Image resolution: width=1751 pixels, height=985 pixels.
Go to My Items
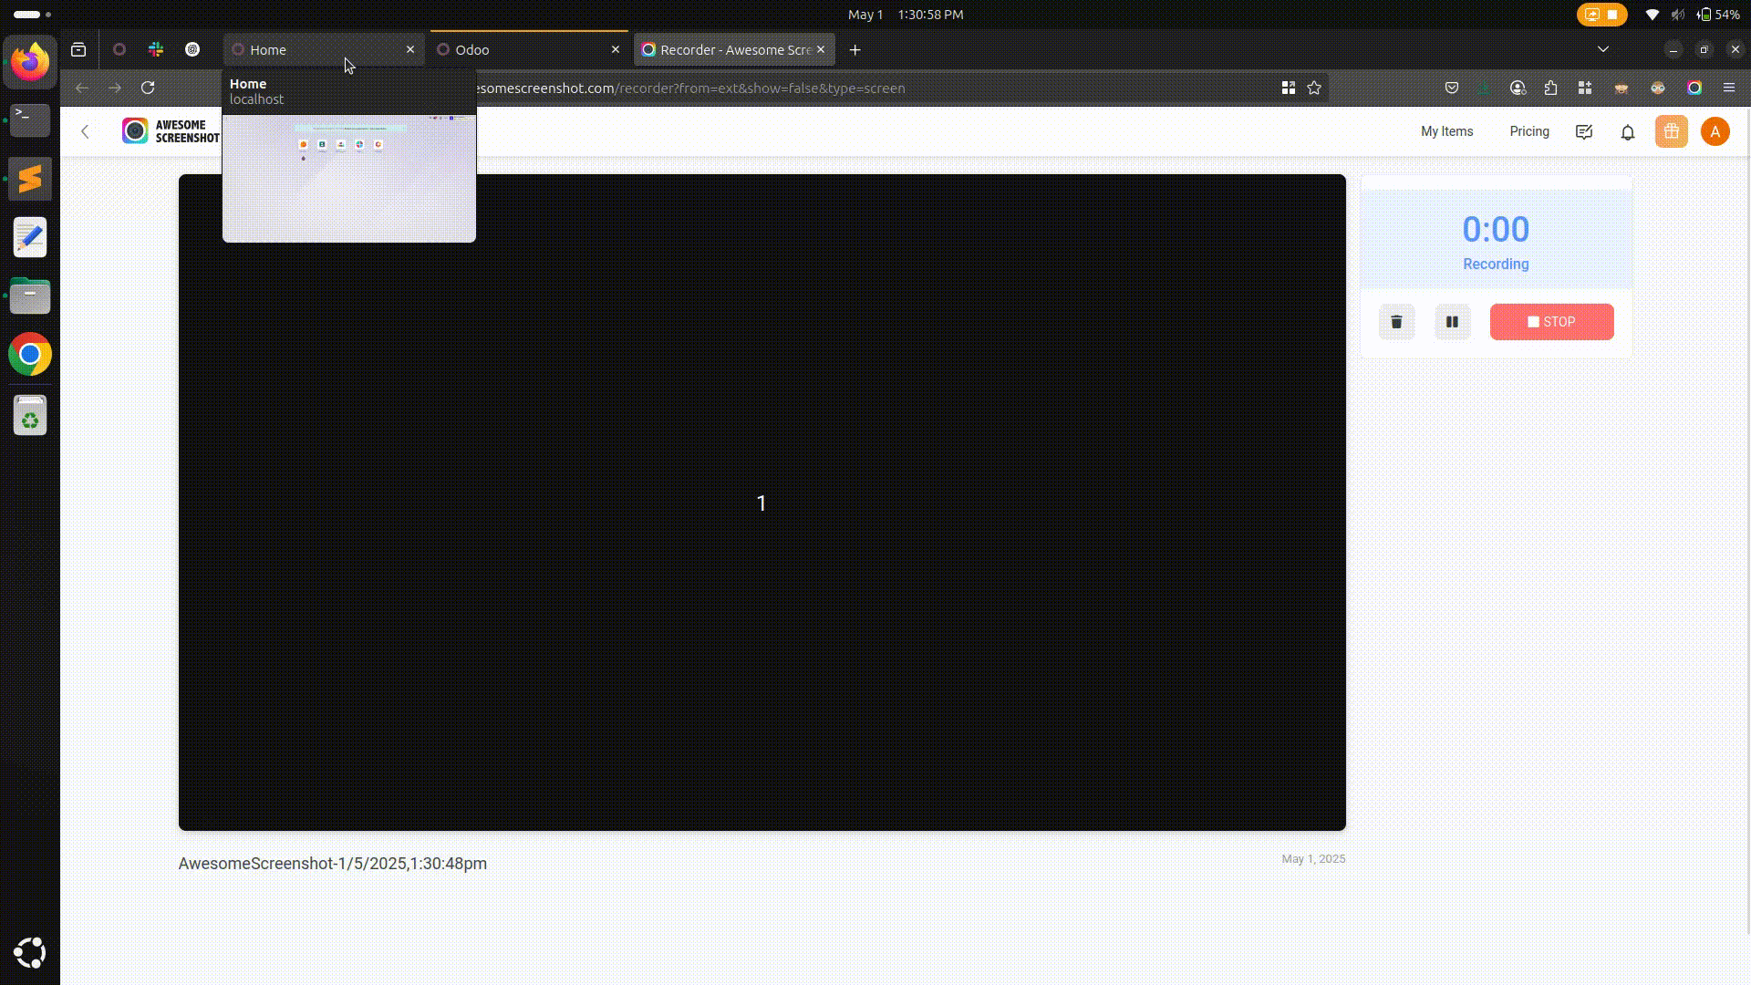pos(1446,131)
